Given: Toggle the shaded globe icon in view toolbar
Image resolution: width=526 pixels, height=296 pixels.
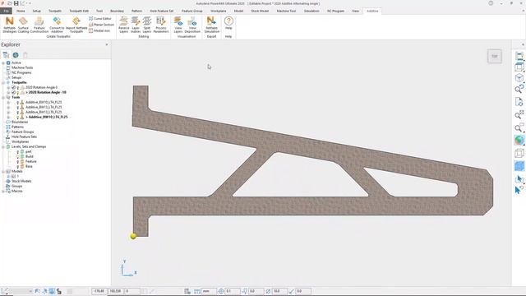Looking at the screenshot, I should (519, 141).
